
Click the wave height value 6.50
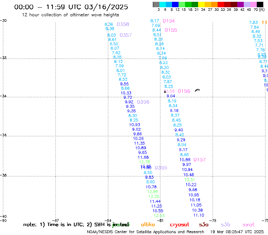(114, 44)
